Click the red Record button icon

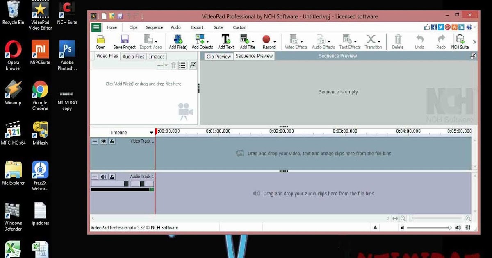pyautogui.click(x=266, y=39)
